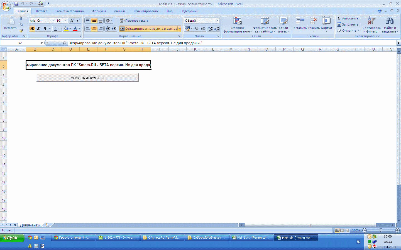
Task: Decrease font size with the small A icon
Action: (x=78, y=21)
